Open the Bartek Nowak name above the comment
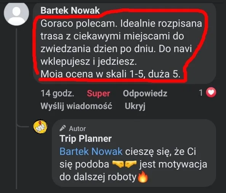 tap(70, 10)
